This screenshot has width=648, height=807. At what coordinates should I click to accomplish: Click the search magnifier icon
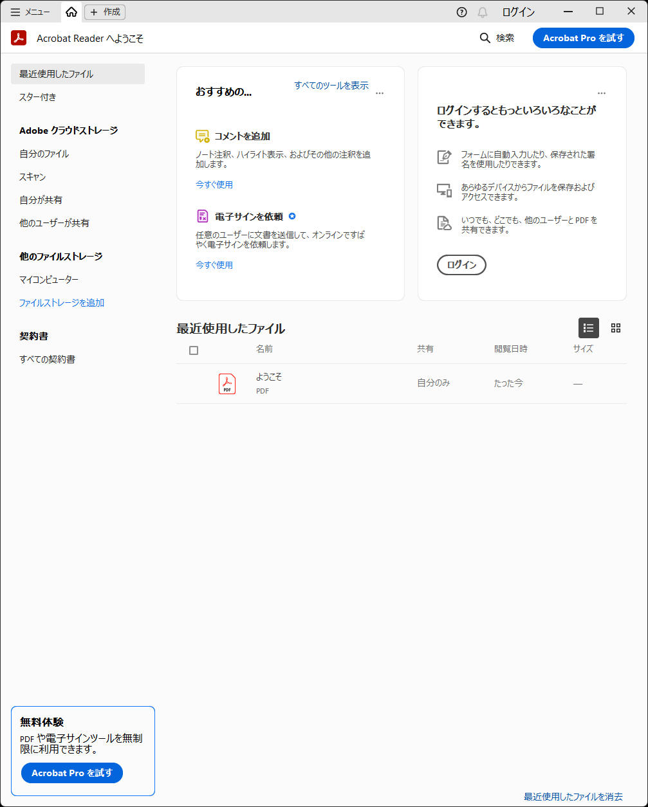click(485, 38)
